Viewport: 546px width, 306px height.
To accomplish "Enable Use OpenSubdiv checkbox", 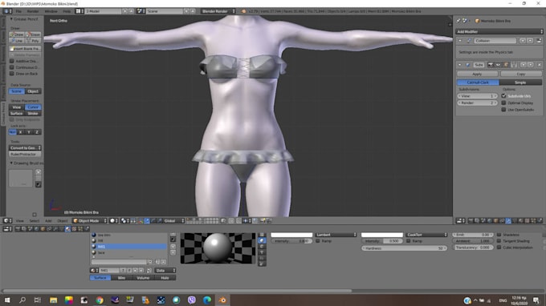I will click(x=503, y=110).
